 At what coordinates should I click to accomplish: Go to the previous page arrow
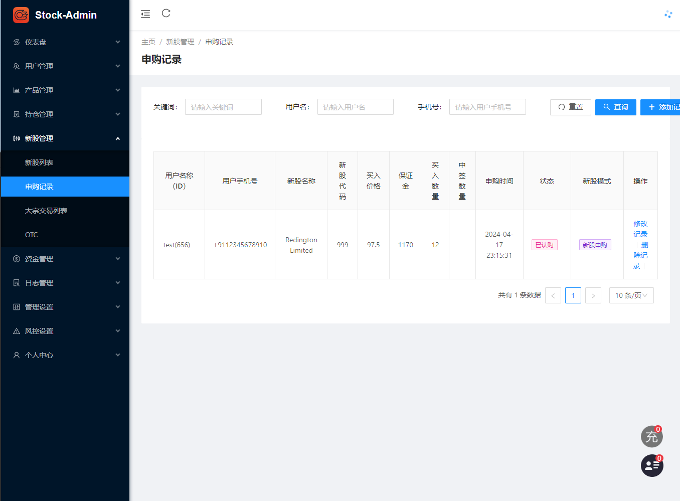(x=553, y=295)
